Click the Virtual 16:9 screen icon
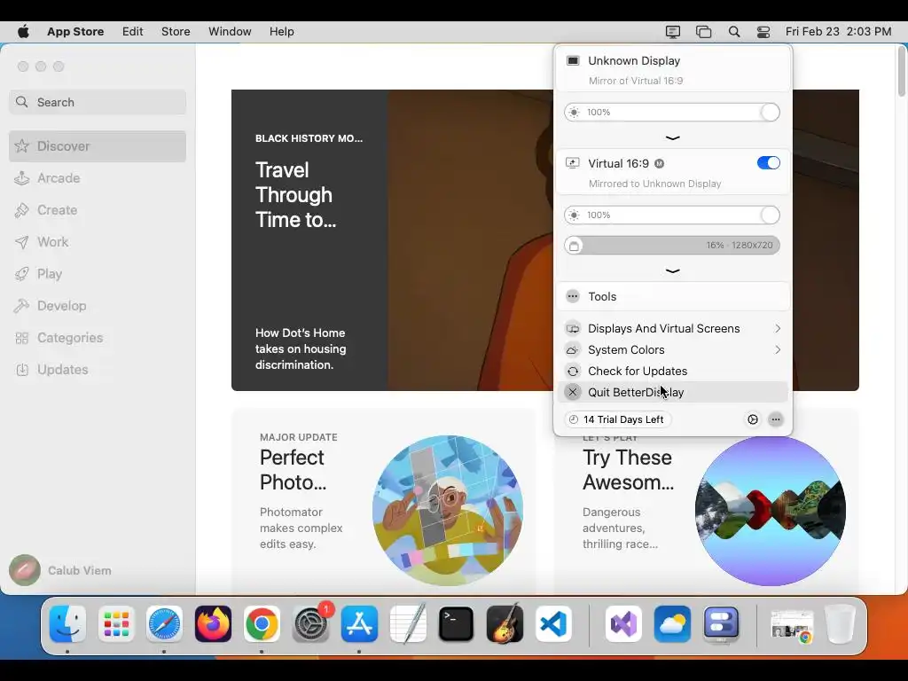 [x=573, y=163]
